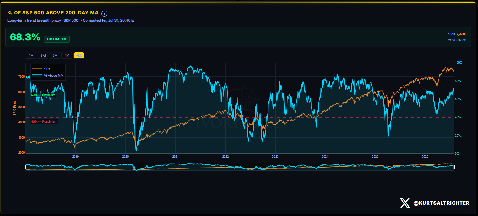This screenshot has width=478, height=216.
Task: Toggle the SPX series in legend
Action: [41, 69]
